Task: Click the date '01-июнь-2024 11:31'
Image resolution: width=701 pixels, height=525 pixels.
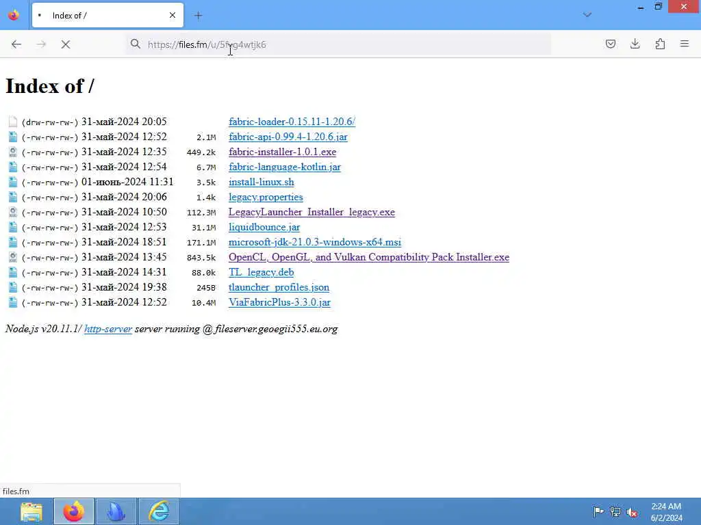Action: 127,182
